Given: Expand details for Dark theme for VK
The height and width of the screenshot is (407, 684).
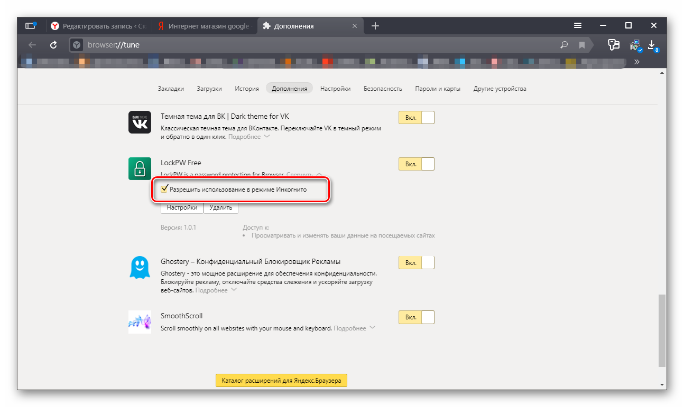Looking at the screenshot, I should [x=249, y=137].
